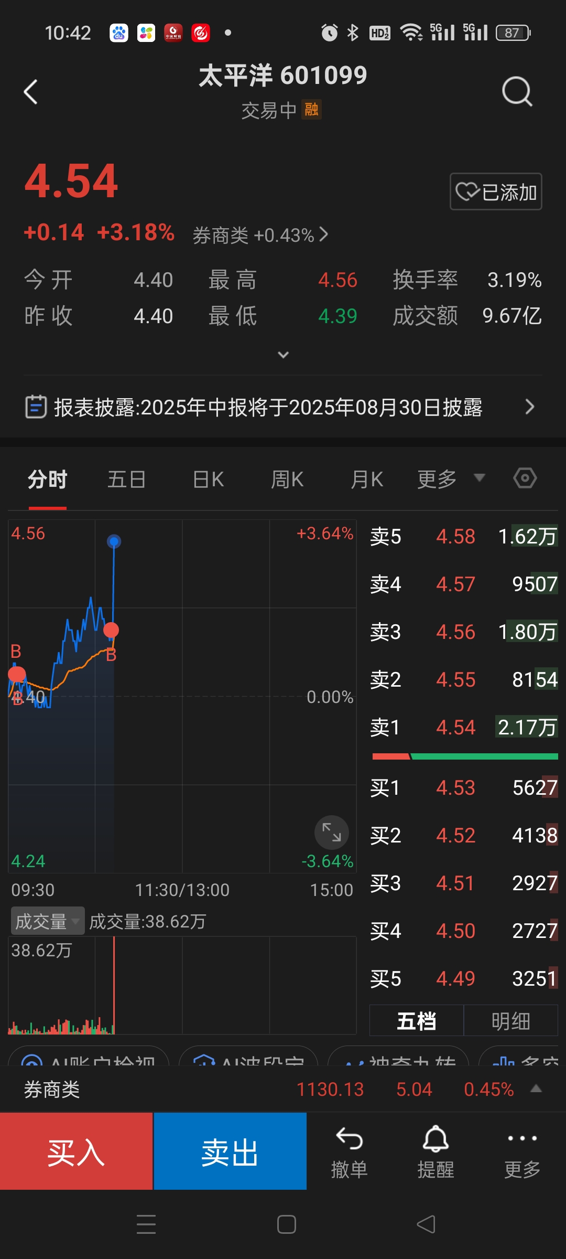Open 撤单 cancel order
Image resolution: width=566 pixels, height=1259 pixels.
pos(349,1152)
